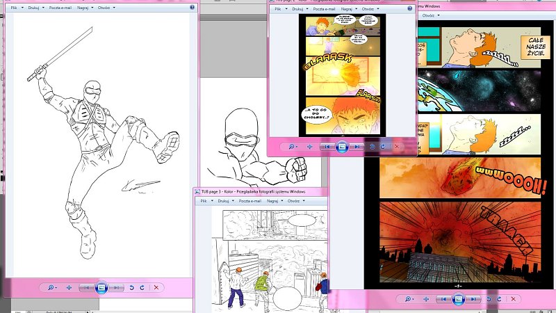Image resolution: width=556 pixels, height=313 pixels.
Task: Go to next image in top comic viewer
Action: tap(357, 147)
